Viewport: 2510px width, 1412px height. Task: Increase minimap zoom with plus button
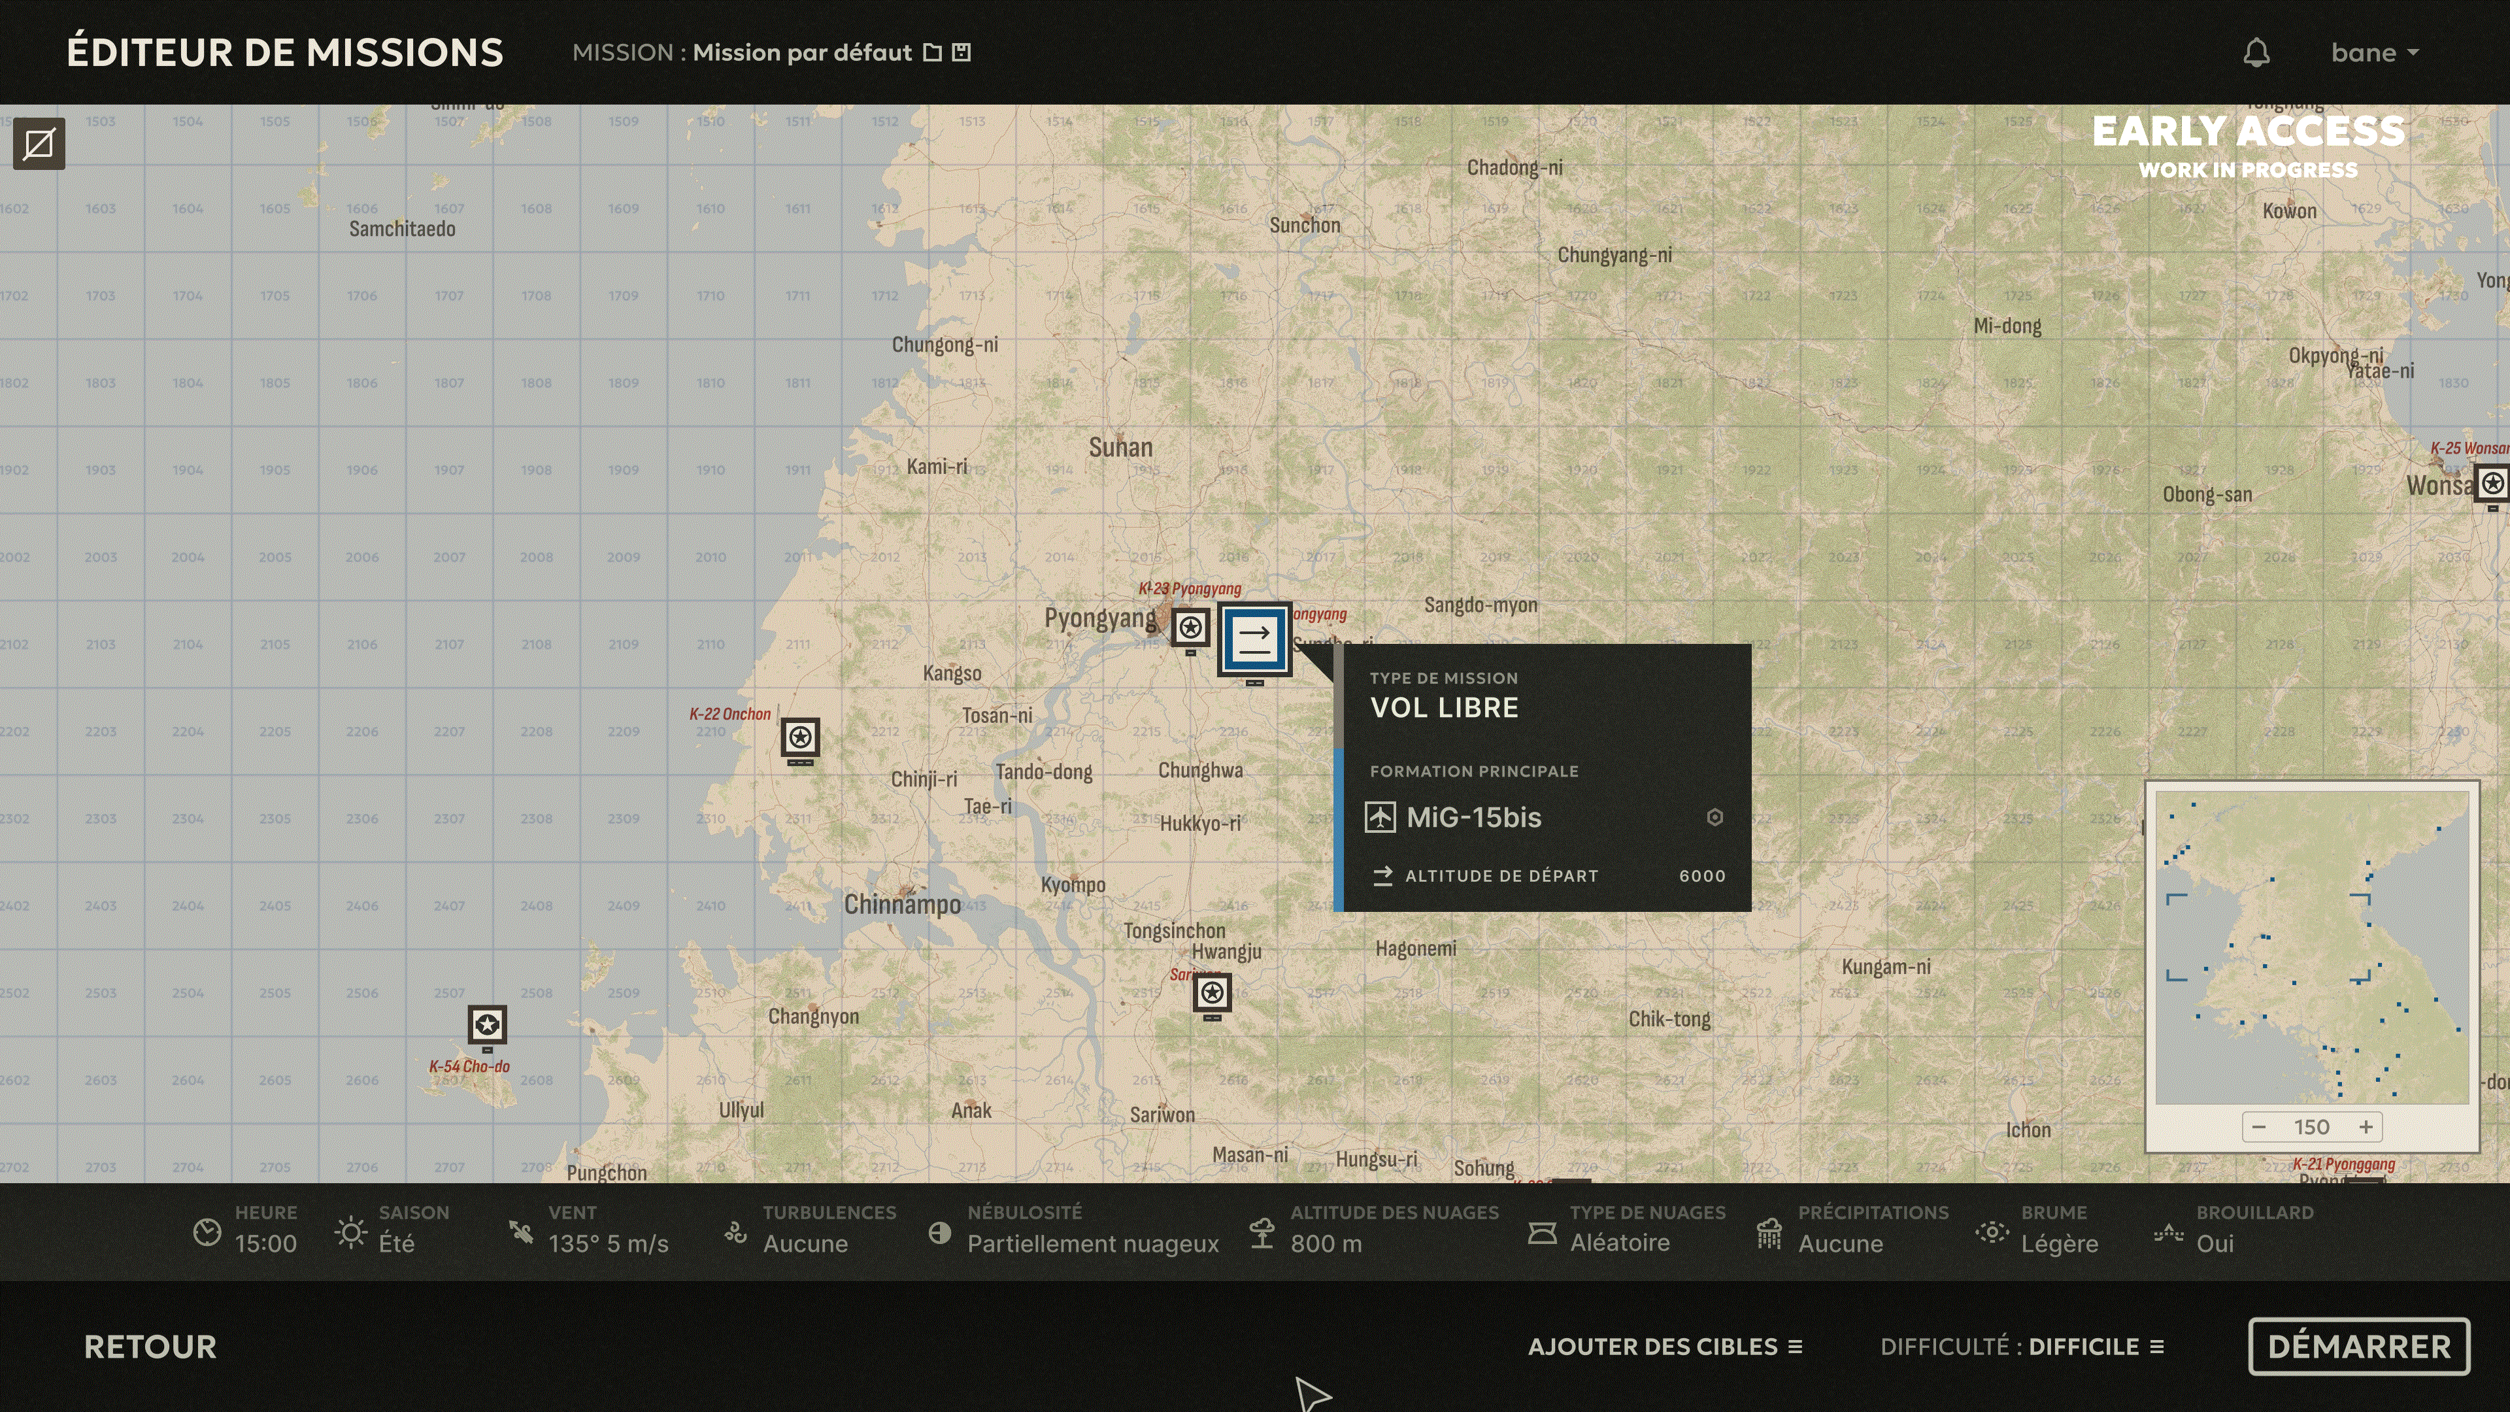tap(2366, 1128)
